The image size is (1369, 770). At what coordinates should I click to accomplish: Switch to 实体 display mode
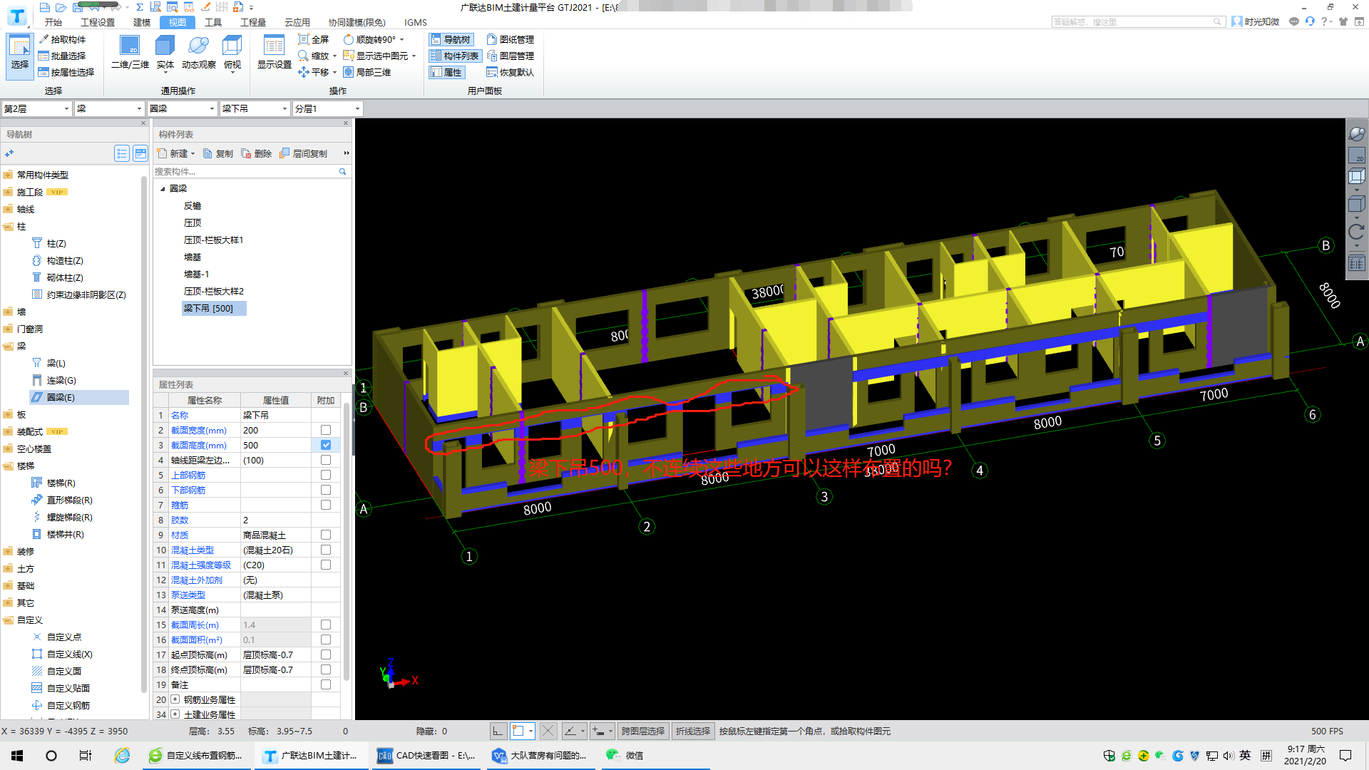click(x=165, y=53)
